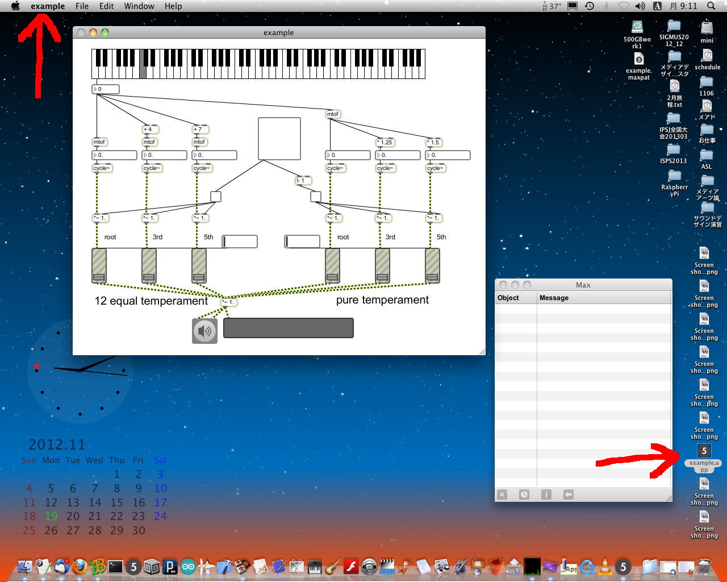The width and height of the screenshot is (727, 582).
Task: Open the Window menu
Action: (139, 6)
